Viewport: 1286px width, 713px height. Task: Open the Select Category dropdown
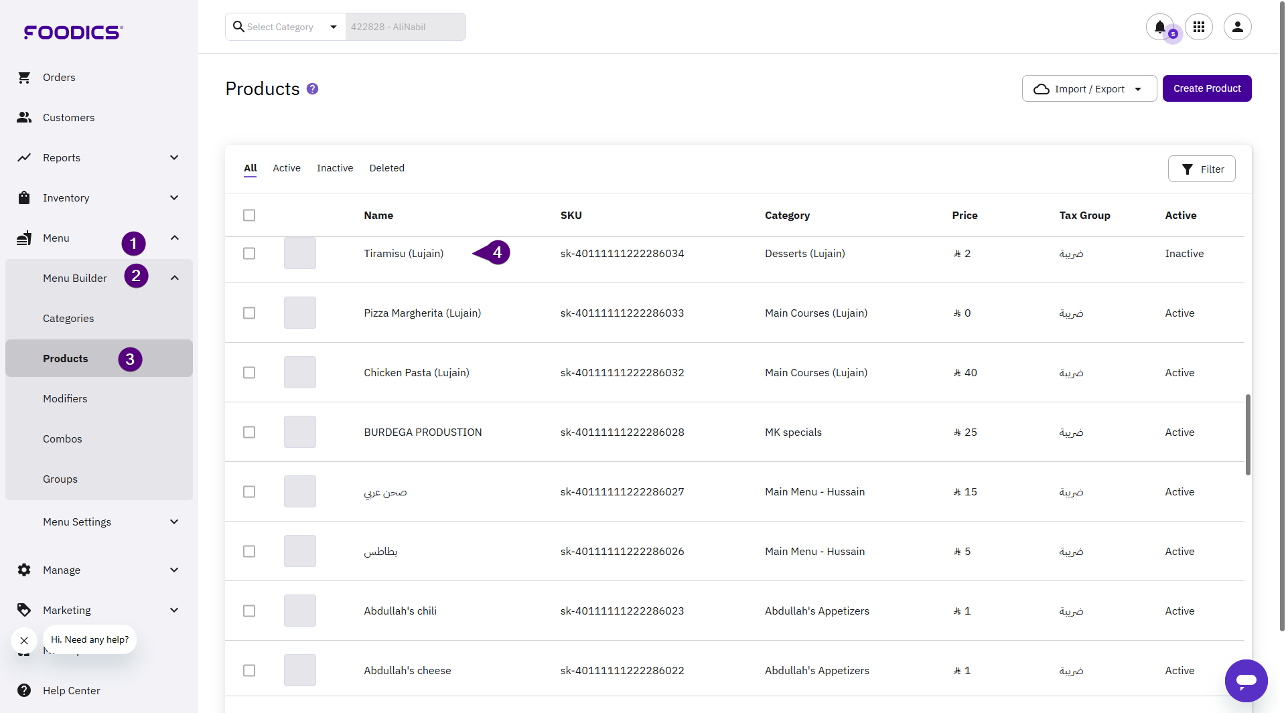point(286,27)
